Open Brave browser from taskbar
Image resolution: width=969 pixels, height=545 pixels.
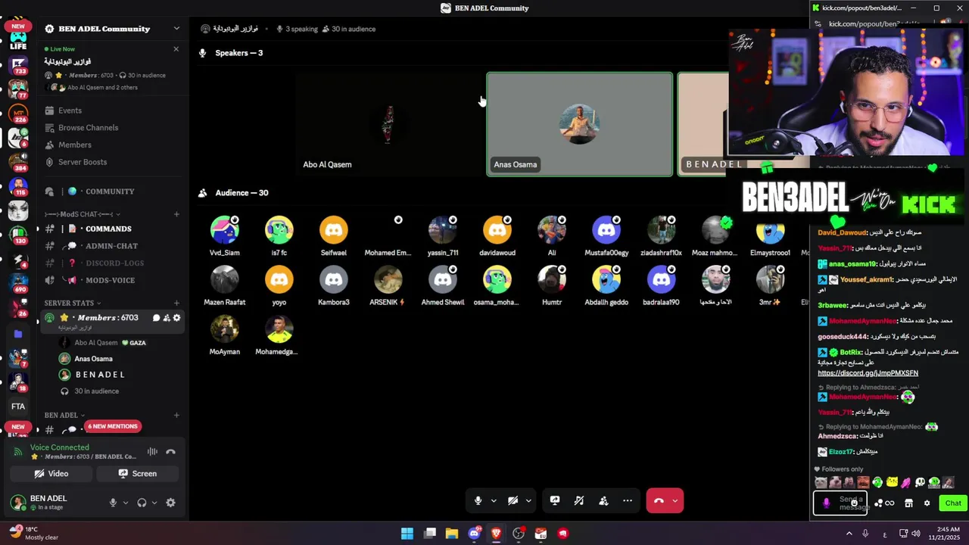point(497,534)
